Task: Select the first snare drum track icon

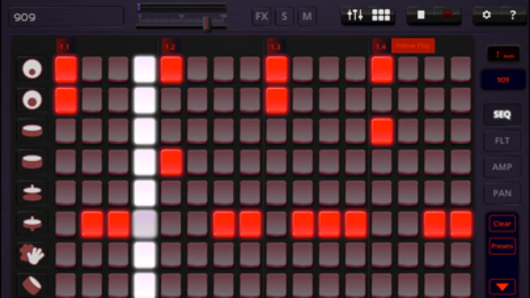Action: pyautogui.click(x=32, y=131)
